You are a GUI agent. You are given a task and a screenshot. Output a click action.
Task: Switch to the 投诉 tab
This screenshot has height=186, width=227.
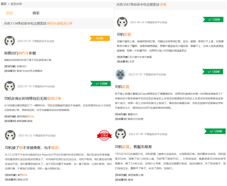coord(9,13)
